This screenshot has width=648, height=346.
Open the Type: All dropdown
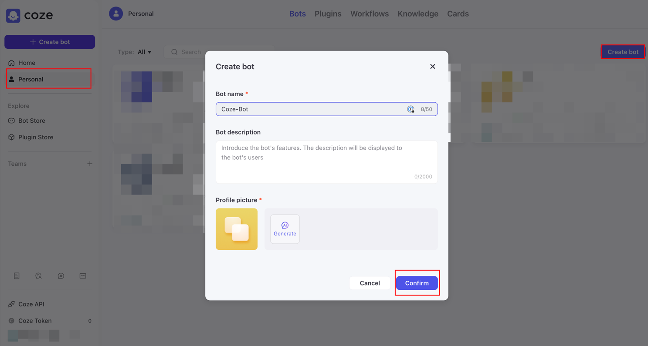pos(135,52)
